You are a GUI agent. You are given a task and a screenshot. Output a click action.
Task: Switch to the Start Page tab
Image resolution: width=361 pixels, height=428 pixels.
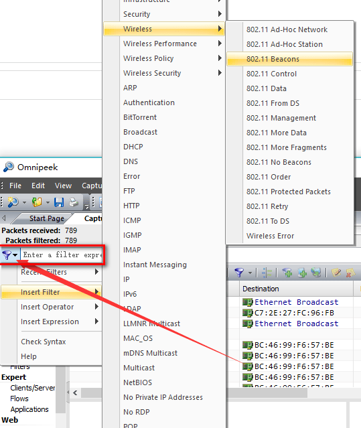(x=47, y=218)
